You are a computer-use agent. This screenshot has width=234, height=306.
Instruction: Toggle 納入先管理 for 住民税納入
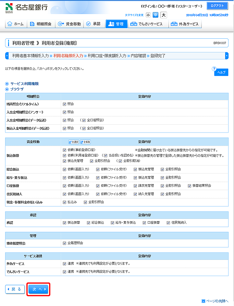pyautogui.click(x=135, y=194)
